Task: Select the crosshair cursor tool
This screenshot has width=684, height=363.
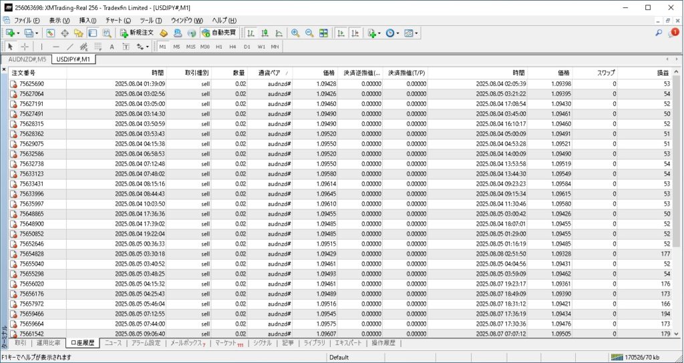Action: (25, 47)
